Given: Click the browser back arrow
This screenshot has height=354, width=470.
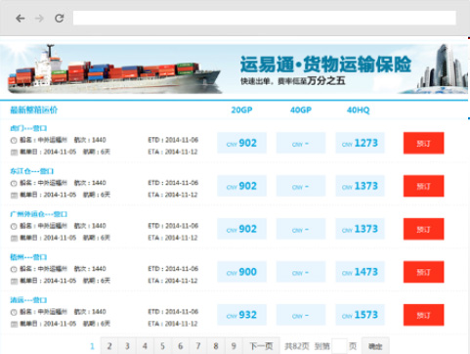Looking at the screenshot, I should point(21,19).
